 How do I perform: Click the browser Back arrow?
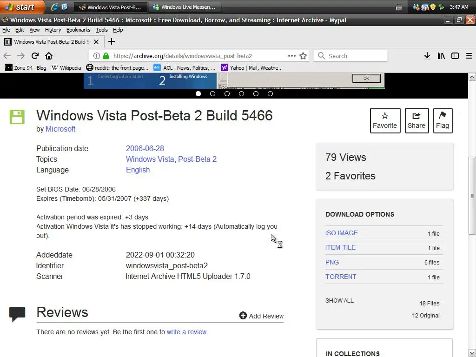point(7,56)
